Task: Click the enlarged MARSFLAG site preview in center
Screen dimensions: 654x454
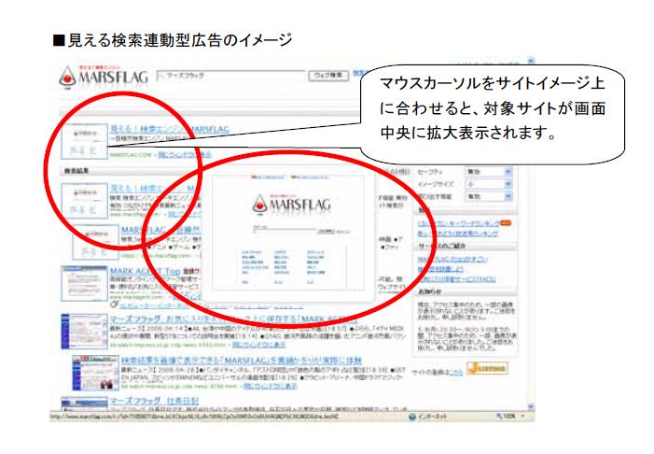Action: click(x=288, y=233)
